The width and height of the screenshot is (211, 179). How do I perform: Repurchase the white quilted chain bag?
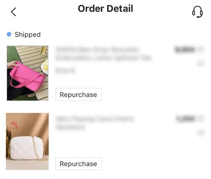[78, 163]
